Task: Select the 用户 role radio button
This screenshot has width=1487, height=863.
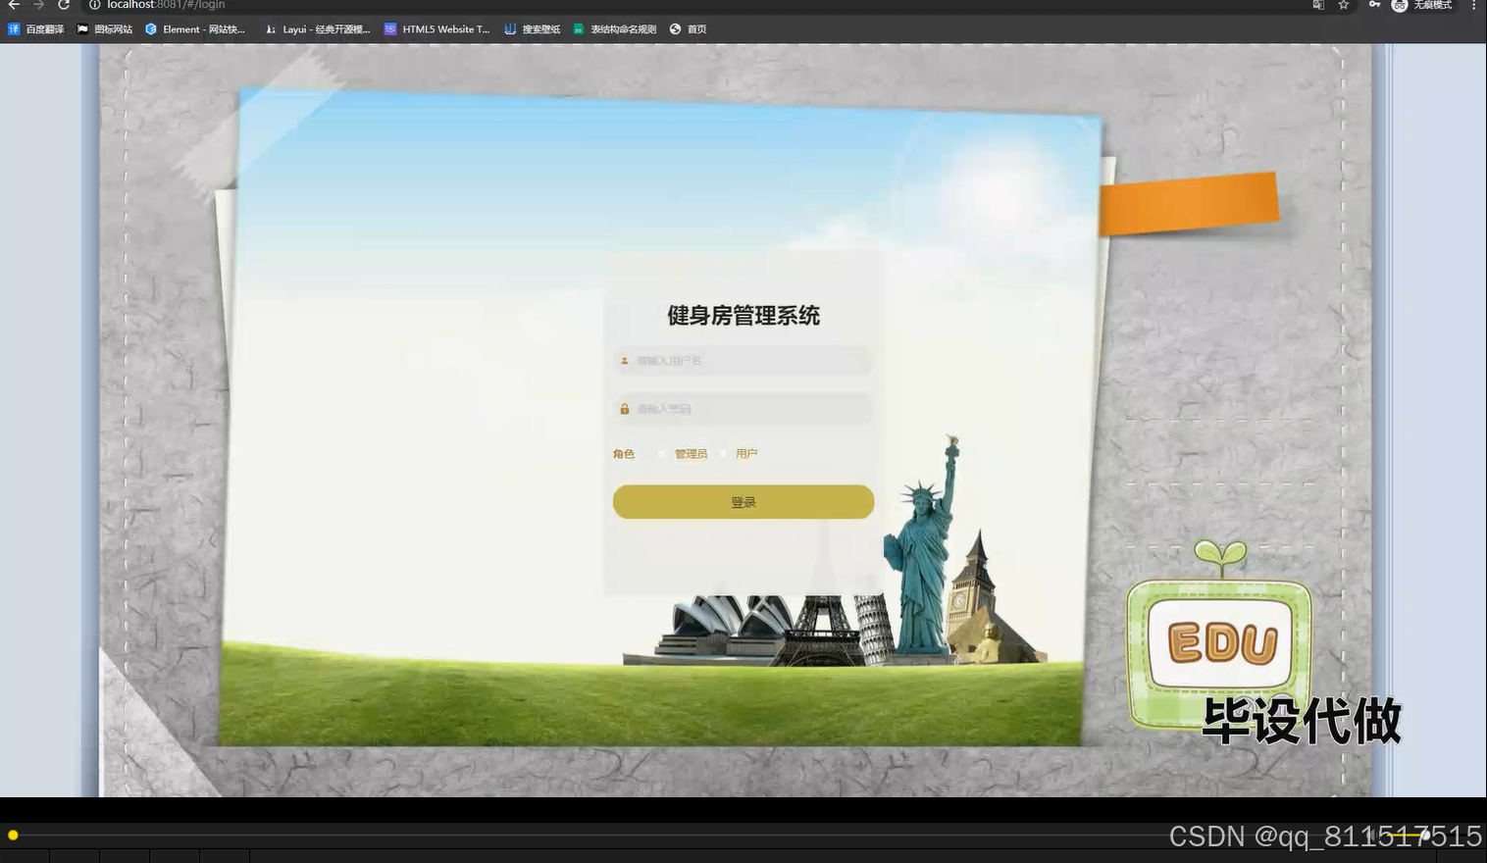Action: click(x=725, y=454)
